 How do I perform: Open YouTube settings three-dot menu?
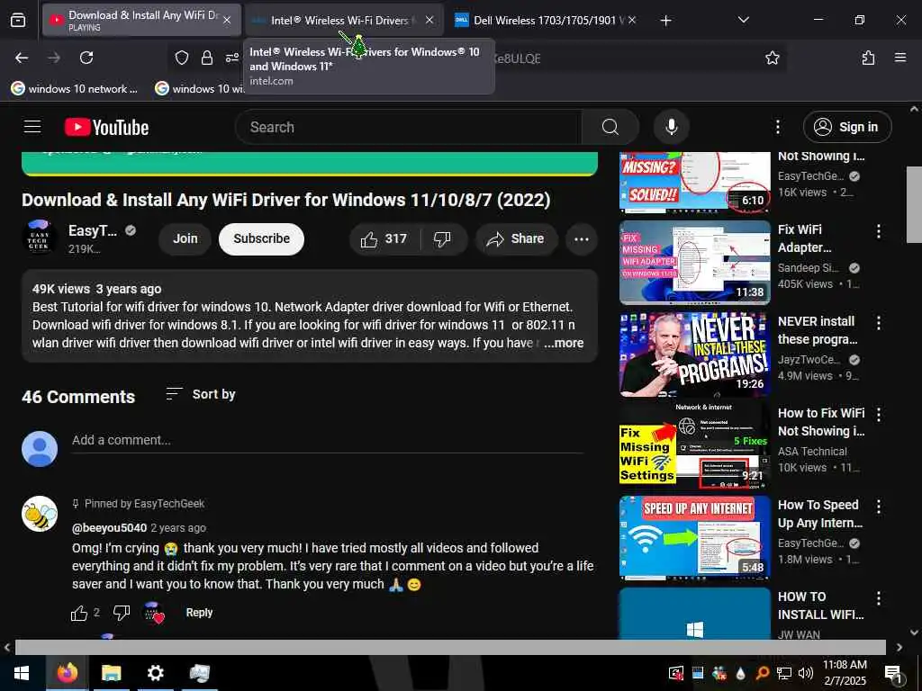click(777, 127)
